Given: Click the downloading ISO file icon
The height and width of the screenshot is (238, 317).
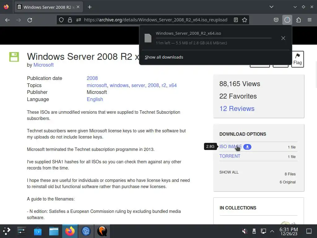Looking at the screenshot, I should tap(148, 38).
